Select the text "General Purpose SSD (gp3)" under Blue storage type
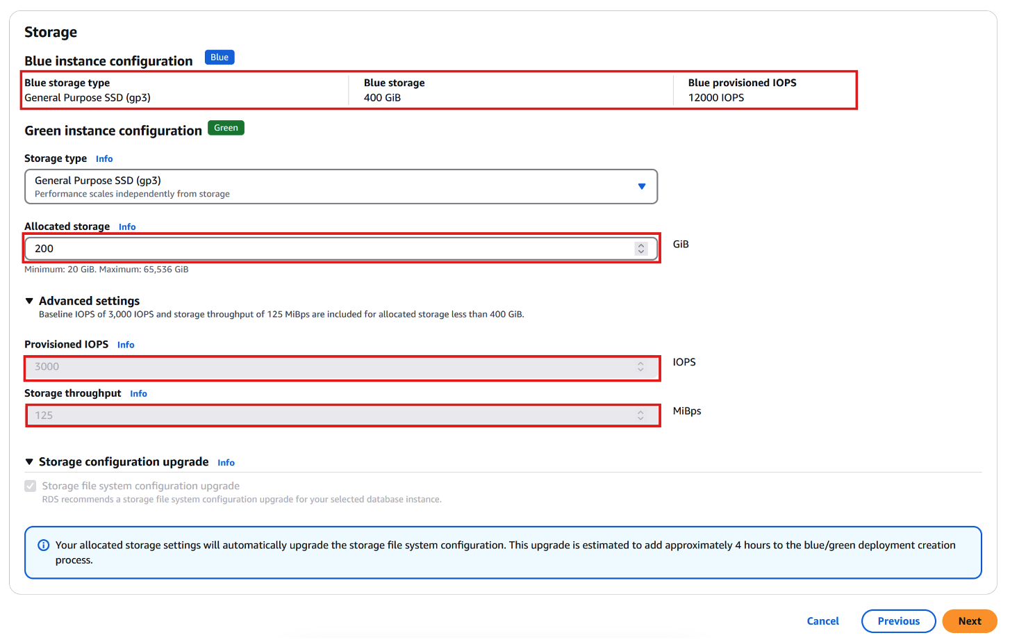Viewport: 1010px width, 640px height. pyautogui.click(x=88, y=98)
